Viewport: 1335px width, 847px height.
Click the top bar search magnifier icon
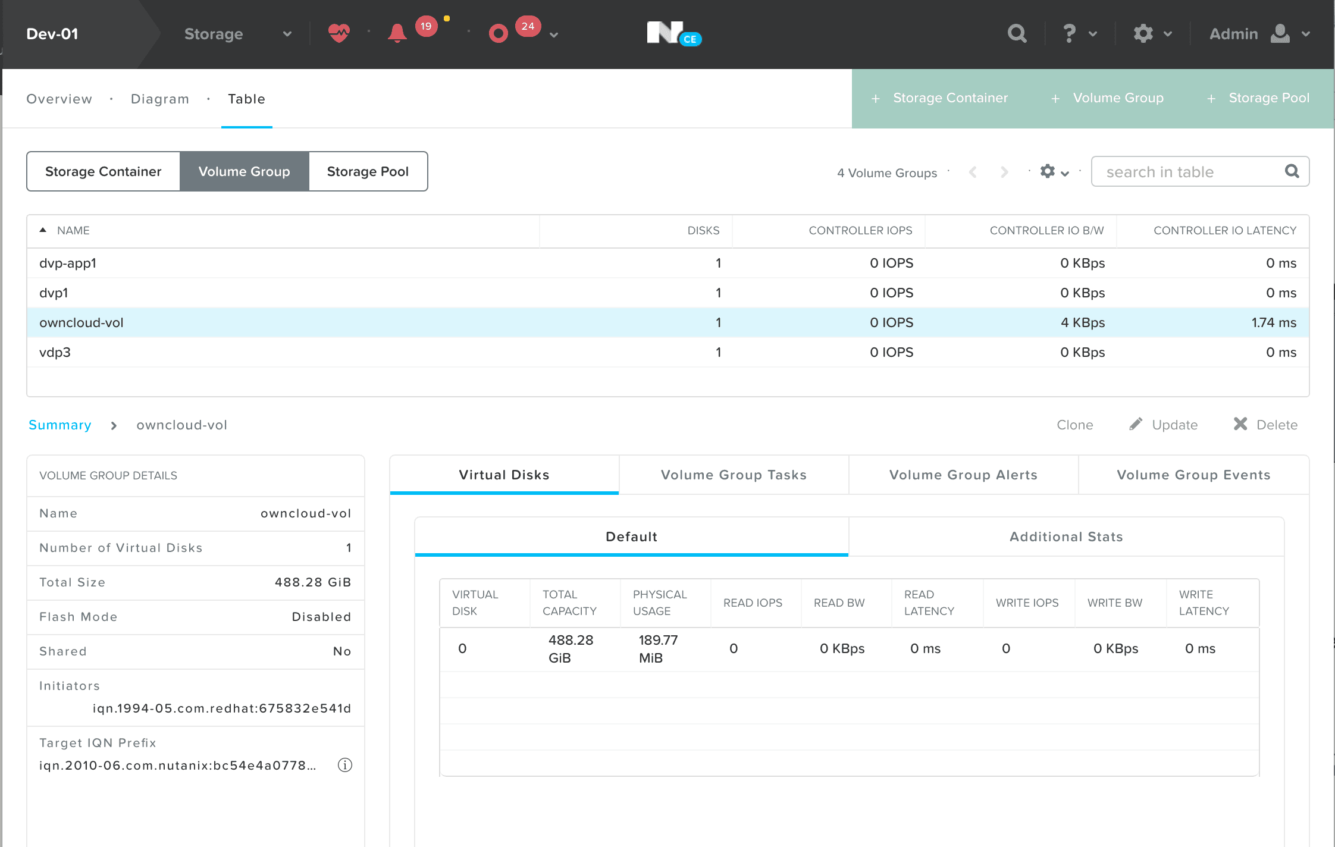(x=1017, y=34)
